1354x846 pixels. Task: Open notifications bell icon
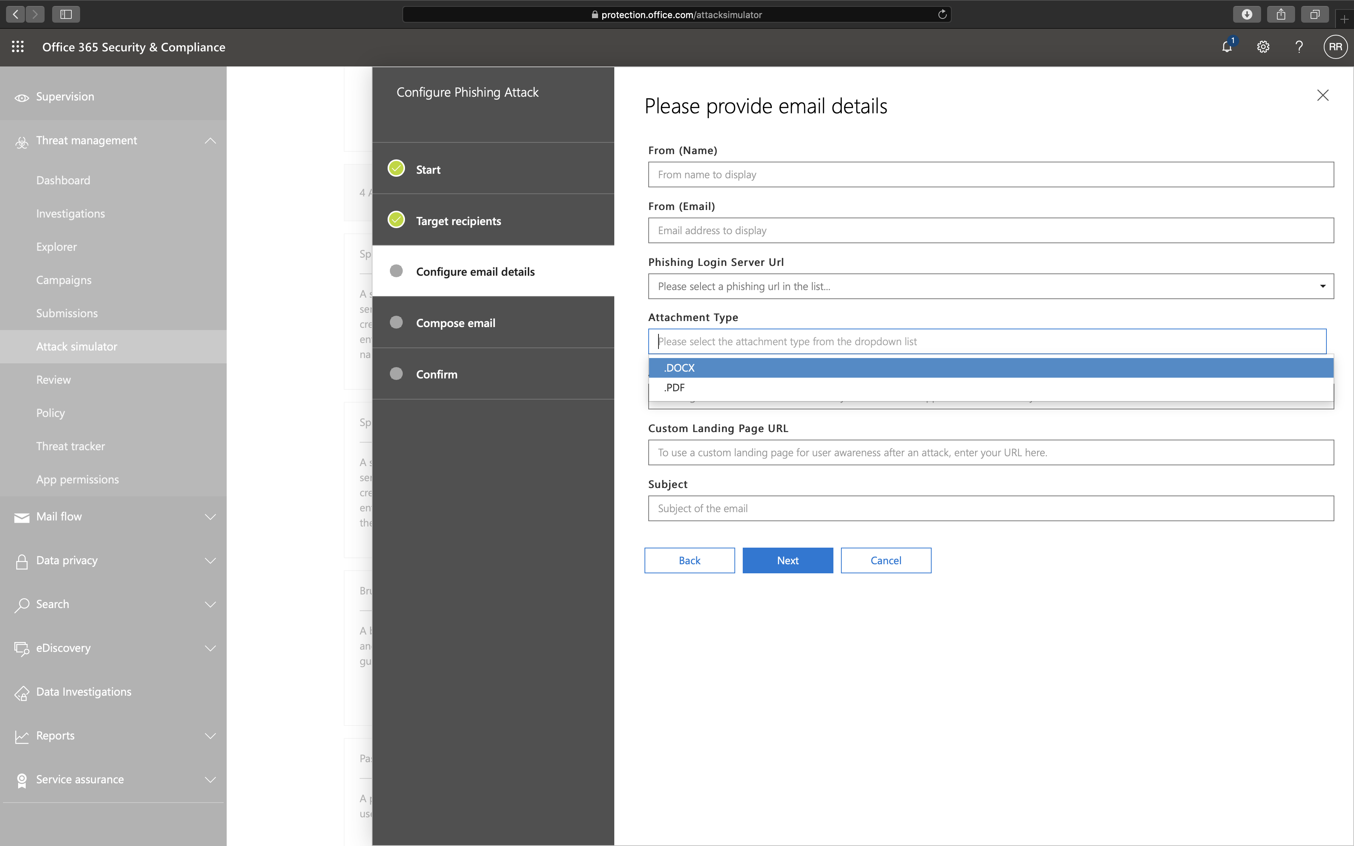pyautogui.click(x=1226, y=47)
